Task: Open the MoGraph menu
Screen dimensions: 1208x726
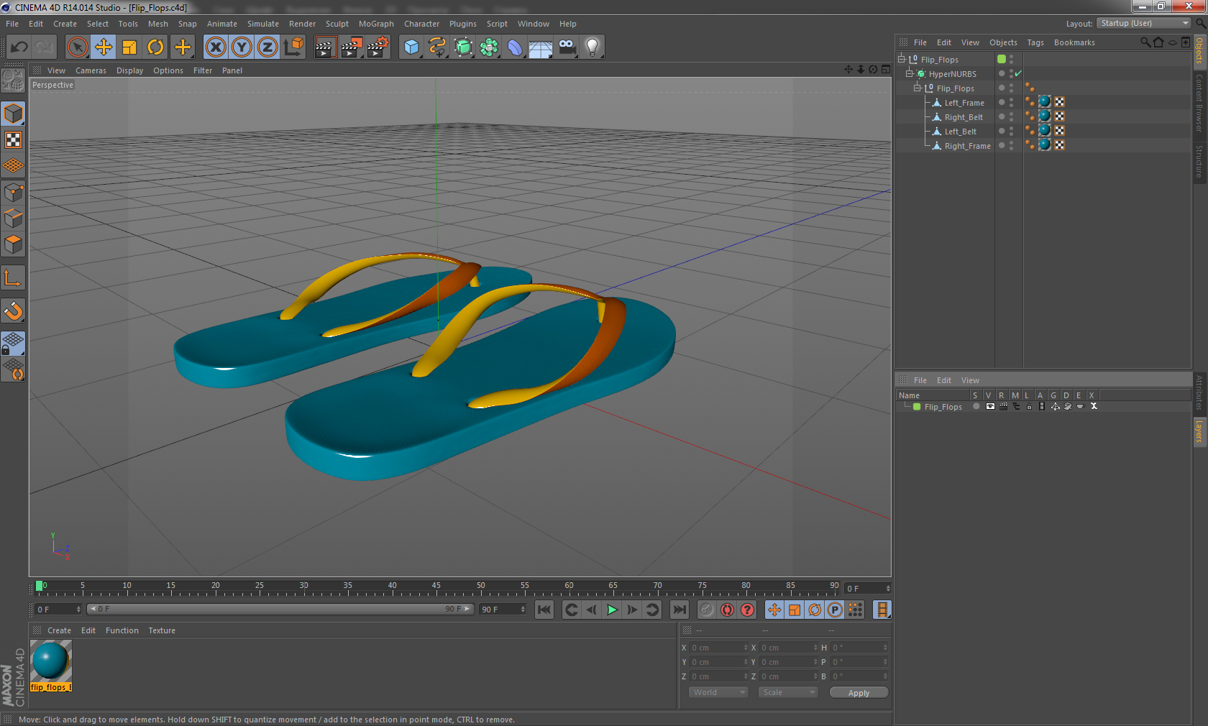Action: 376,24
